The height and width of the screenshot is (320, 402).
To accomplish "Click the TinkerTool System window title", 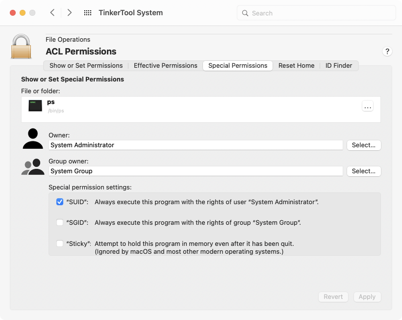I will (x=131, y=13).
